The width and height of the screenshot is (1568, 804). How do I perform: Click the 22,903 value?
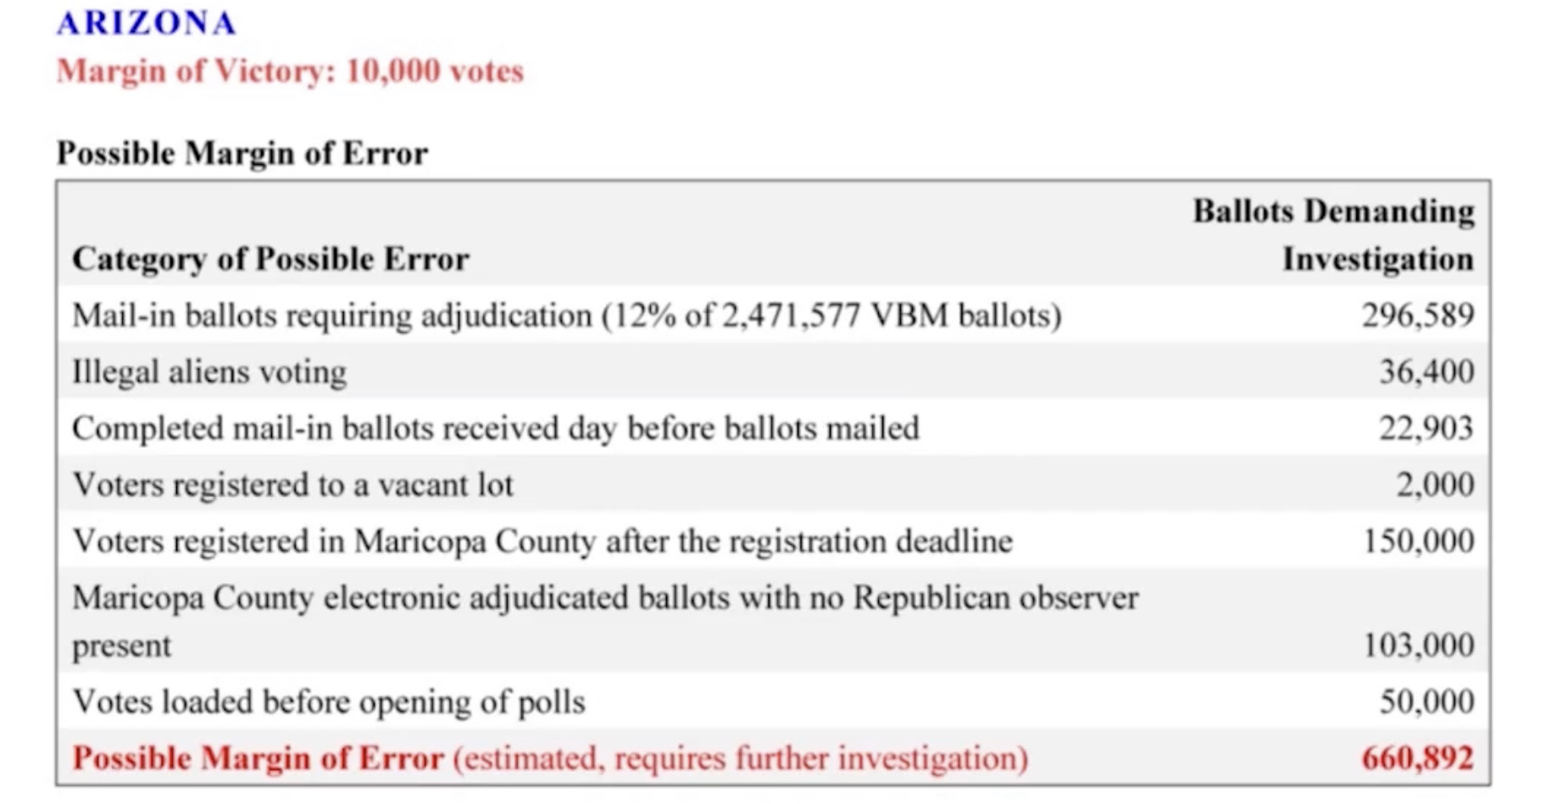pos(1426,428)
